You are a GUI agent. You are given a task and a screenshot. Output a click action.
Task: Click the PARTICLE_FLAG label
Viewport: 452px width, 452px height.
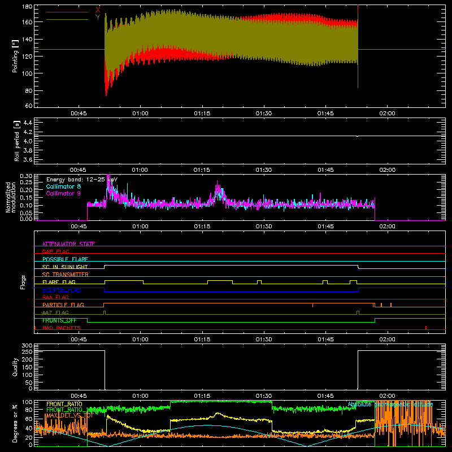[x=63, y=305]
